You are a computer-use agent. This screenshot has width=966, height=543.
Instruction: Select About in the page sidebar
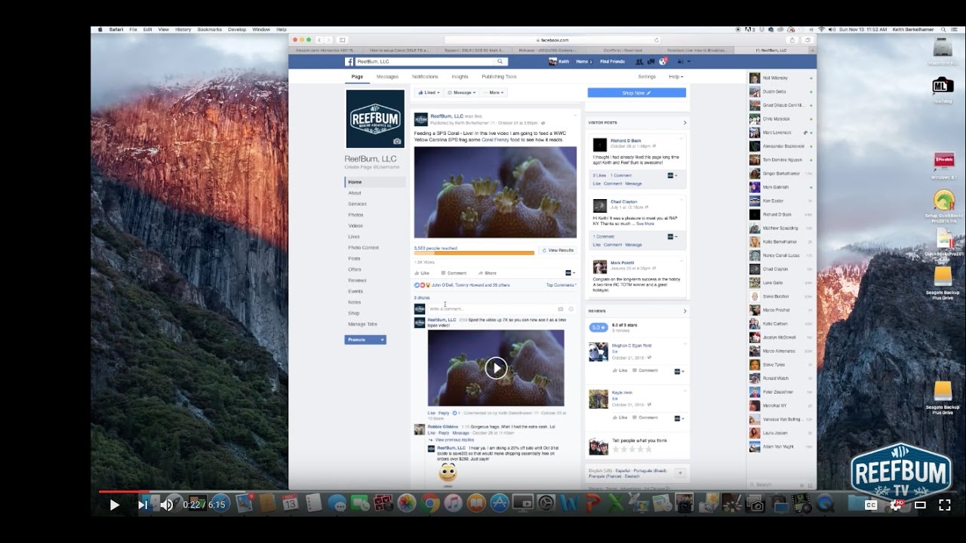(x=355, y=193)
